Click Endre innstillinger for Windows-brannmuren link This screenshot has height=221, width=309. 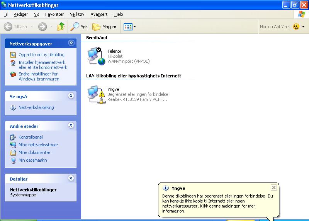pos(39,76)
